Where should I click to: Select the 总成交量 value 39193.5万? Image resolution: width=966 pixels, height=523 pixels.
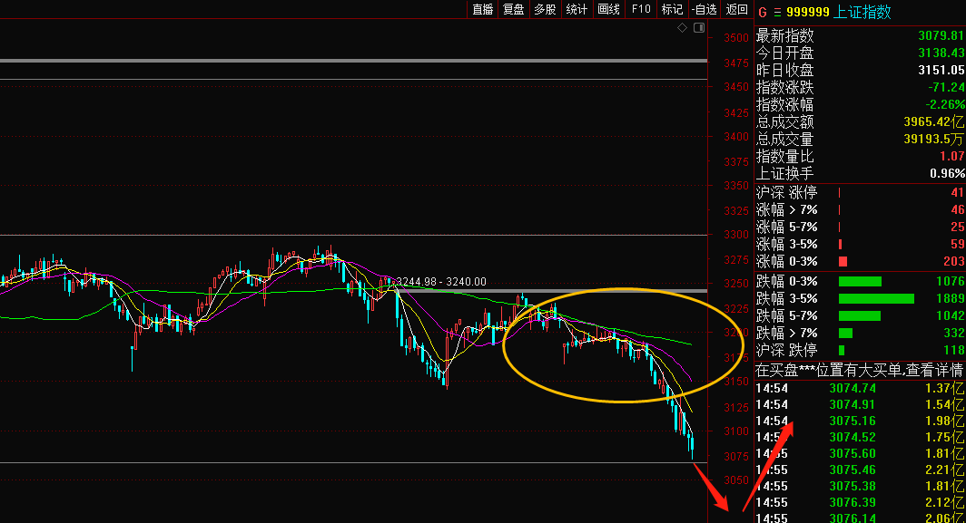coord(934,139)
